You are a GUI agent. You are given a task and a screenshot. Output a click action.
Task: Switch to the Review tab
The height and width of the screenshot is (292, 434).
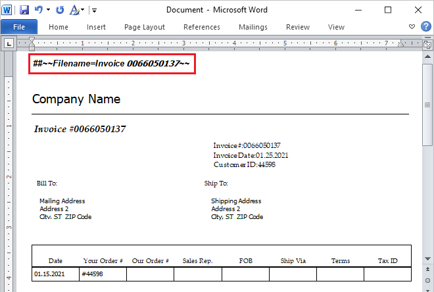point(298,27)
